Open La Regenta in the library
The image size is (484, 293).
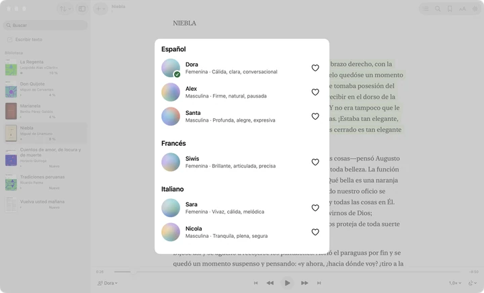pos(46,67)
